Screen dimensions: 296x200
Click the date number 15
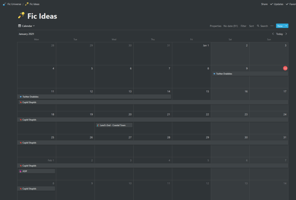click(x=208, y=91)
